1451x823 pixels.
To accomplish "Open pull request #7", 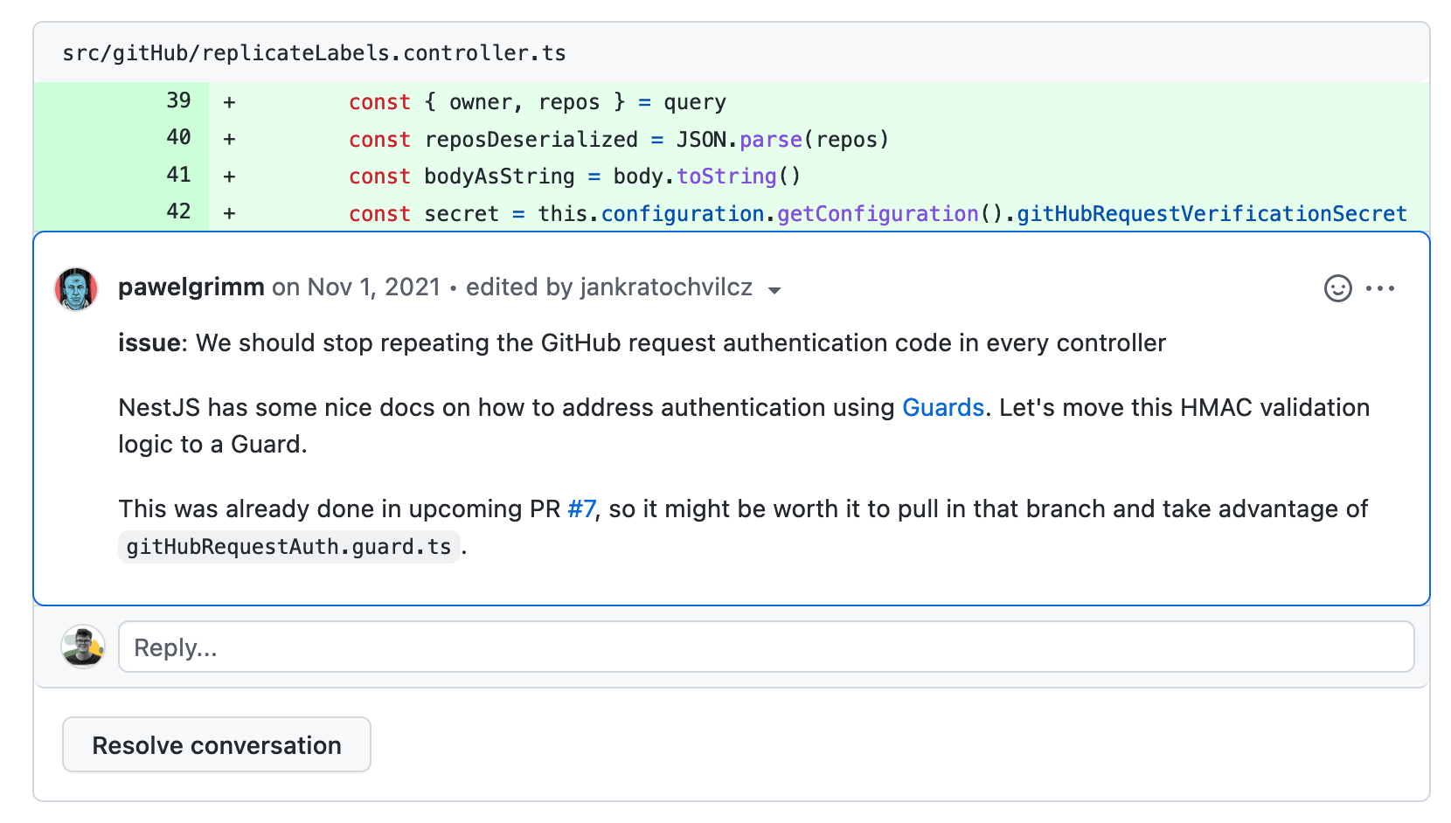I will [x=582, y=508].
